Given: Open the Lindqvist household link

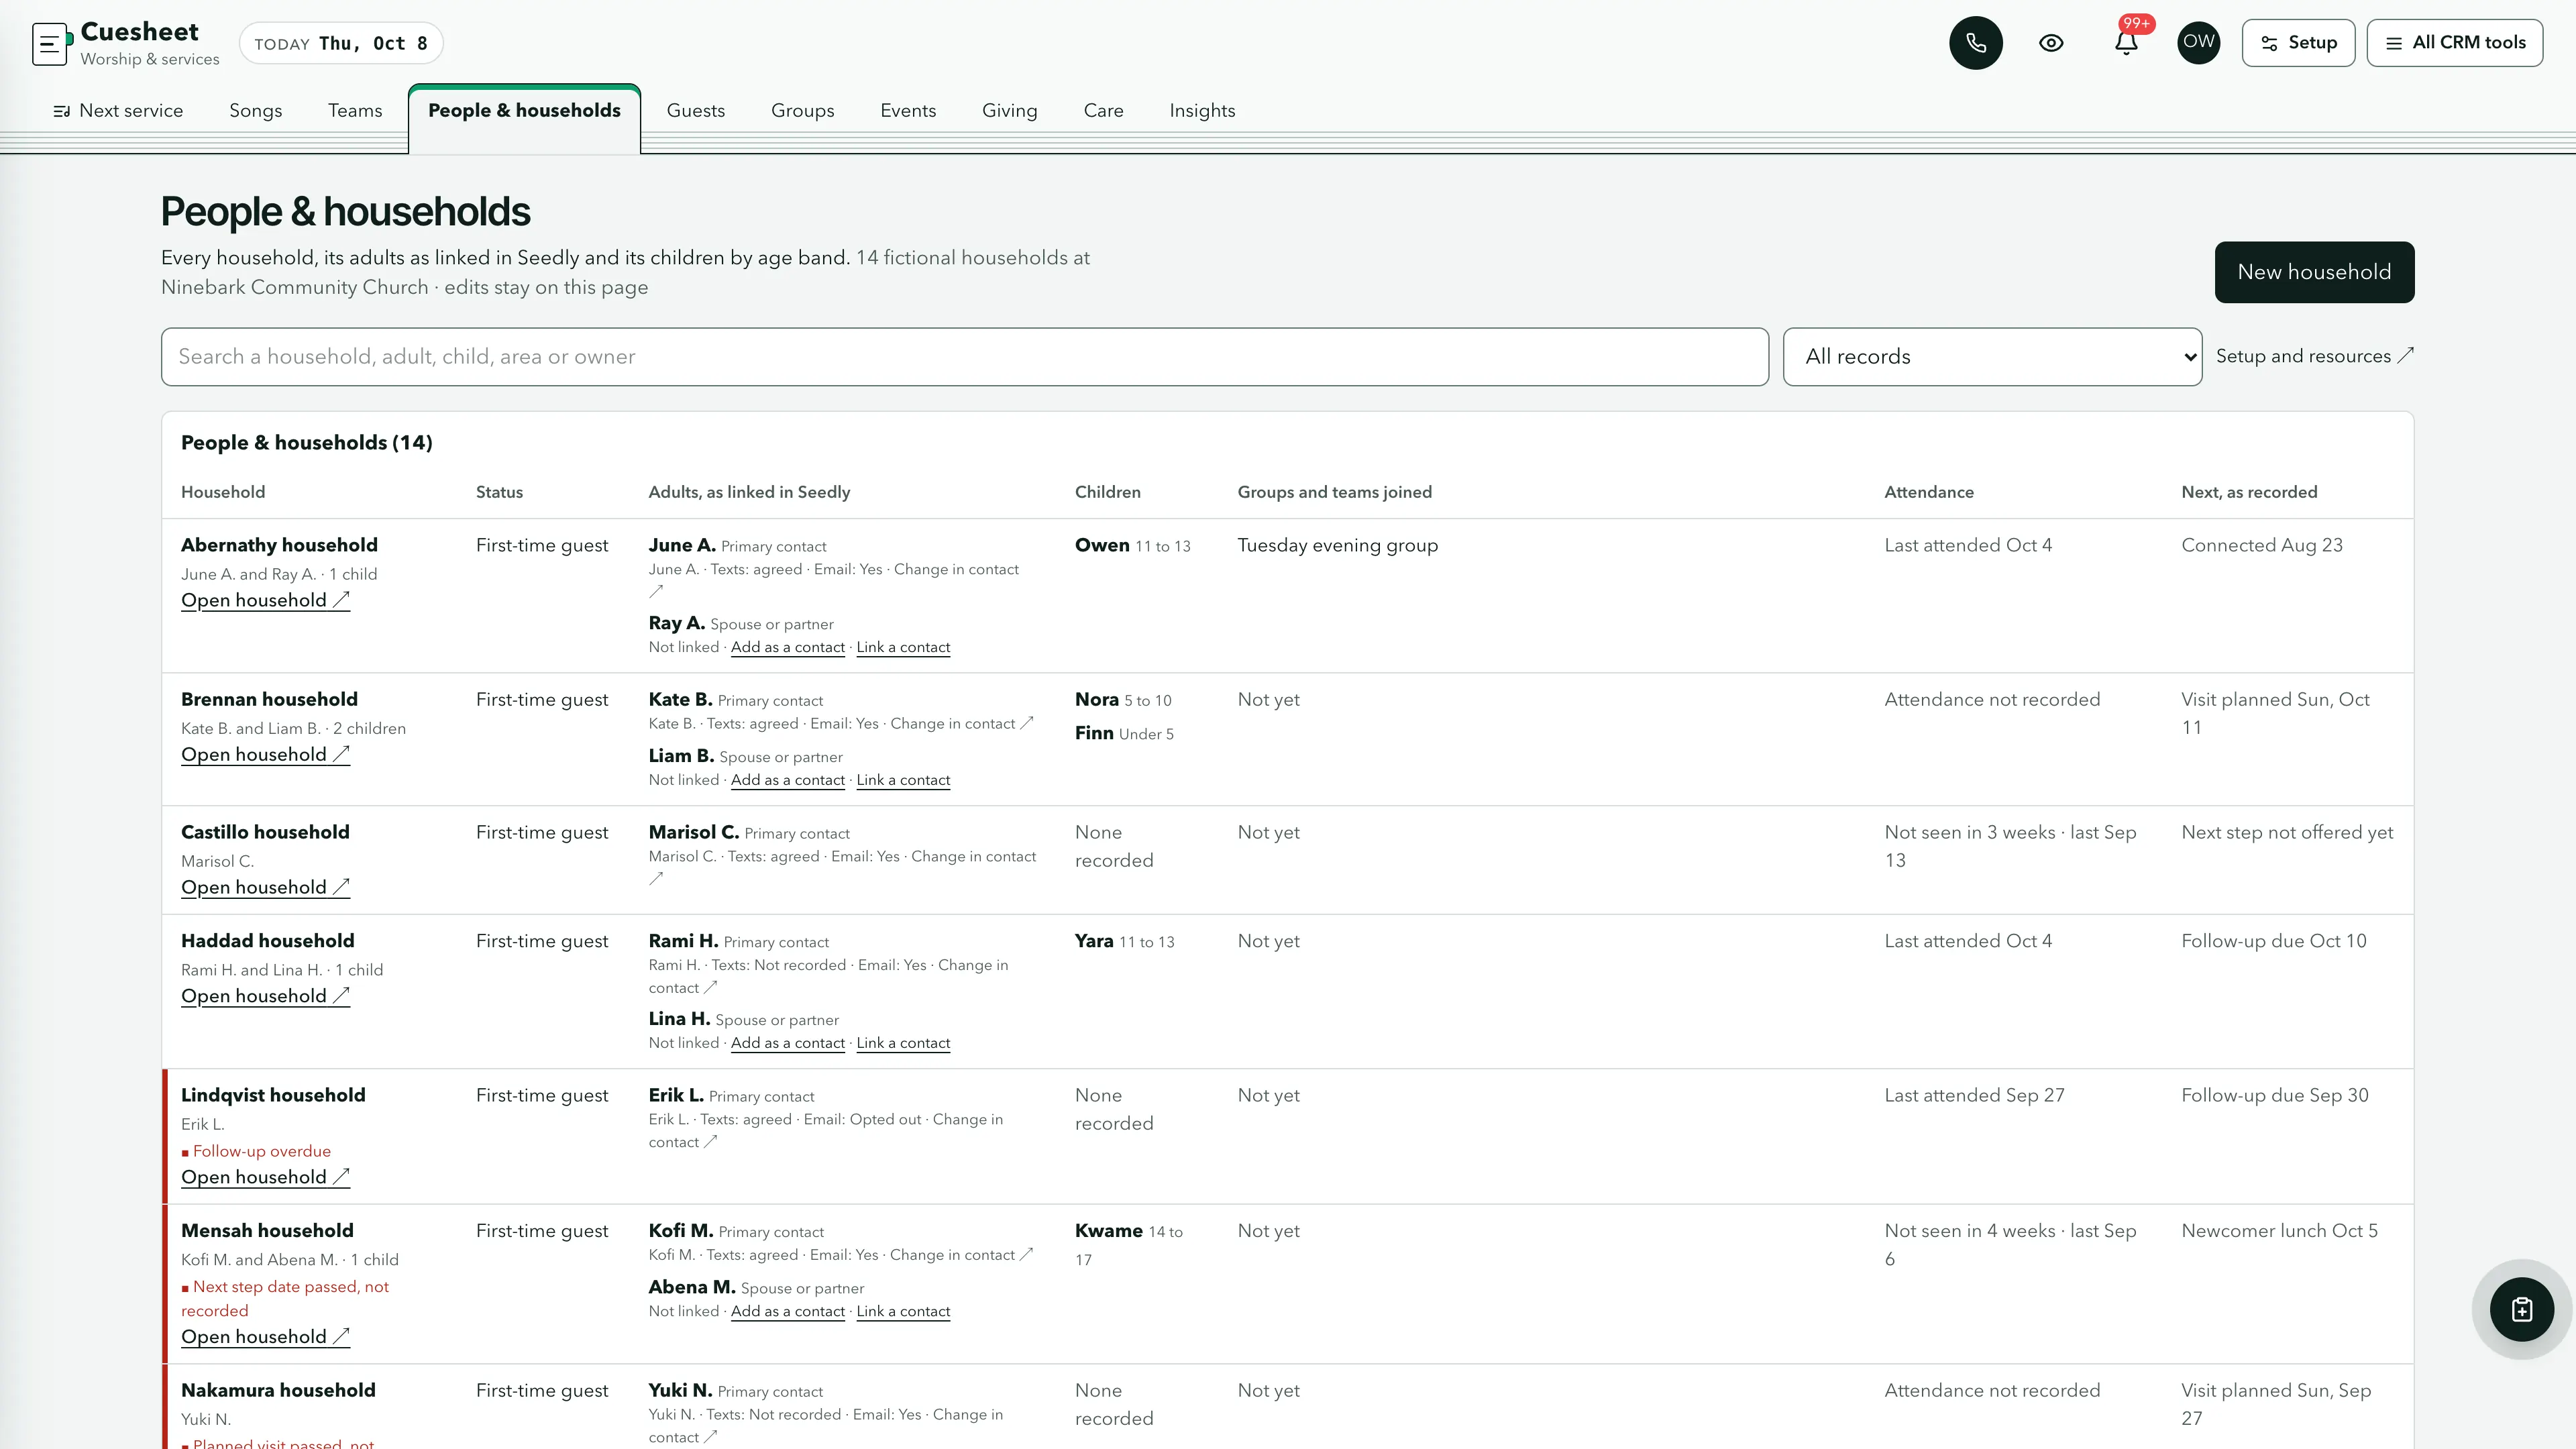Looking at the screenshot, I should click(x=265, y=1177).
